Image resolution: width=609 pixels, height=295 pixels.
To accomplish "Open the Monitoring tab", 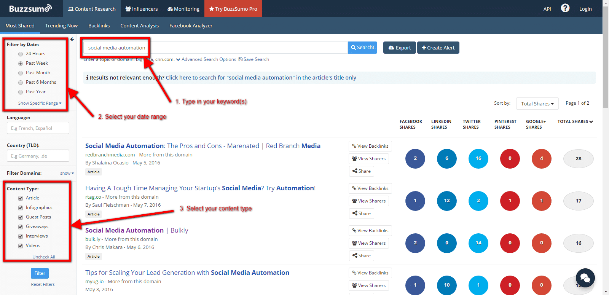I will click(183, 9).
